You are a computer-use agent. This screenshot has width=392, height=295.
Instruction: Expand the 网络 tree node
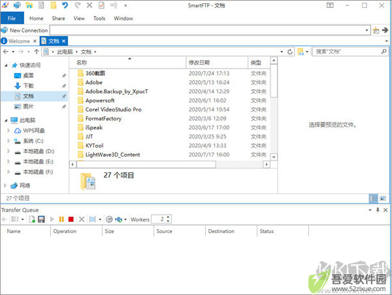(x=5, y=185)
